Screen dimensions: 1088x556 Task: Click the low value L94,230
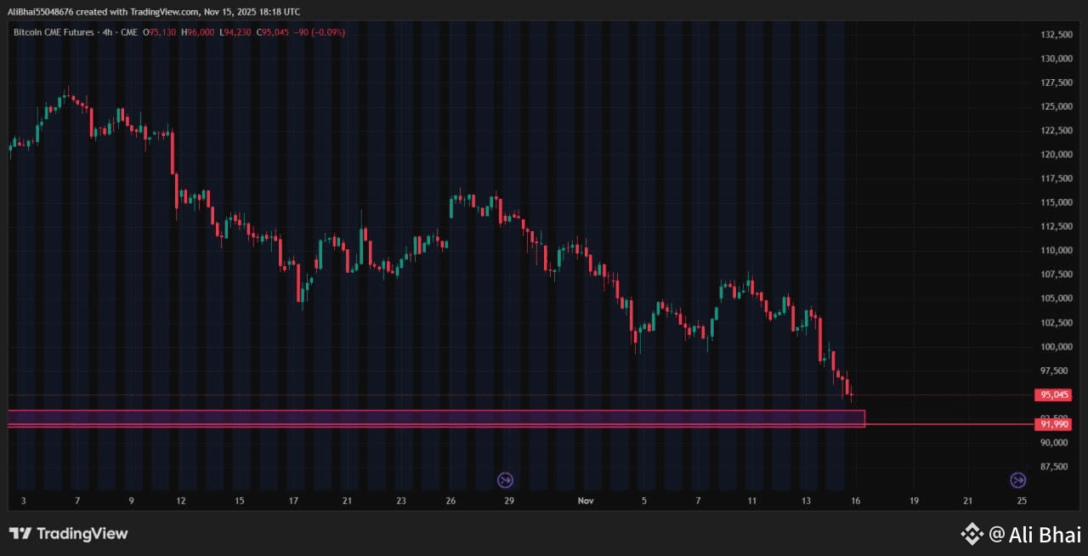click(235, 32)
